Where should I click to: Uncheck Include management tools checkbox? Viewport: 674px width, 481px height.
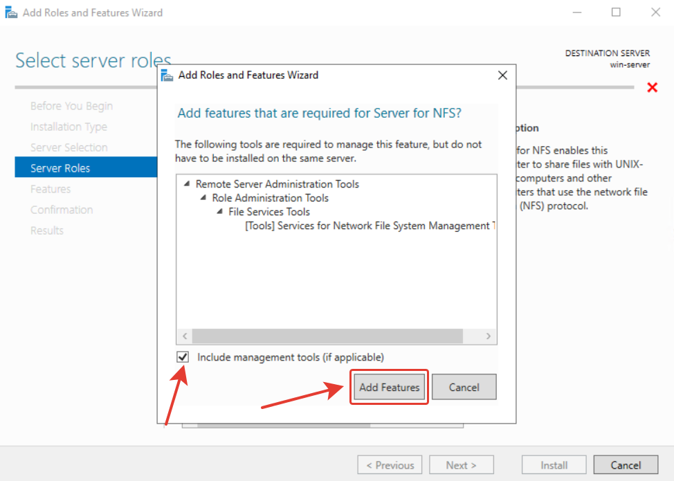pyautogui.click(x=183, y=357)
